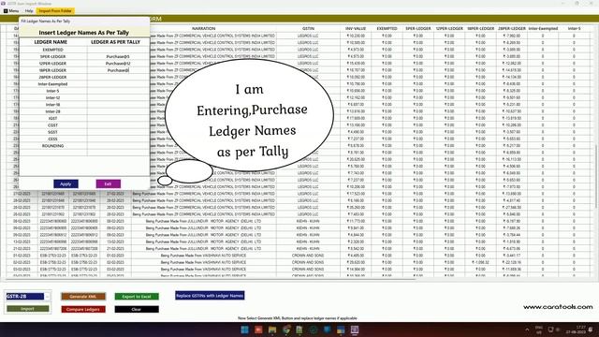
Task: Click the Tally ledger field for SGST
Action: coord(118,132)
